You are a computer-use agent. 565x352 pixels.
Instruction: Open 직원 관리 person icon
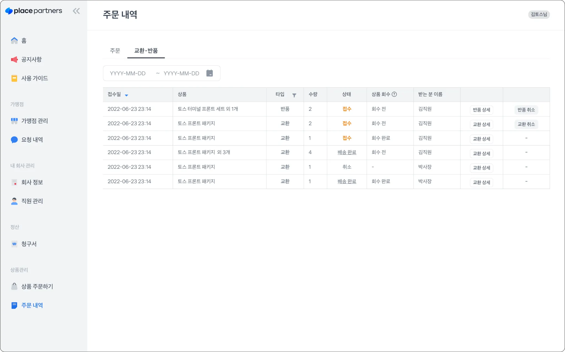(14, 201)
